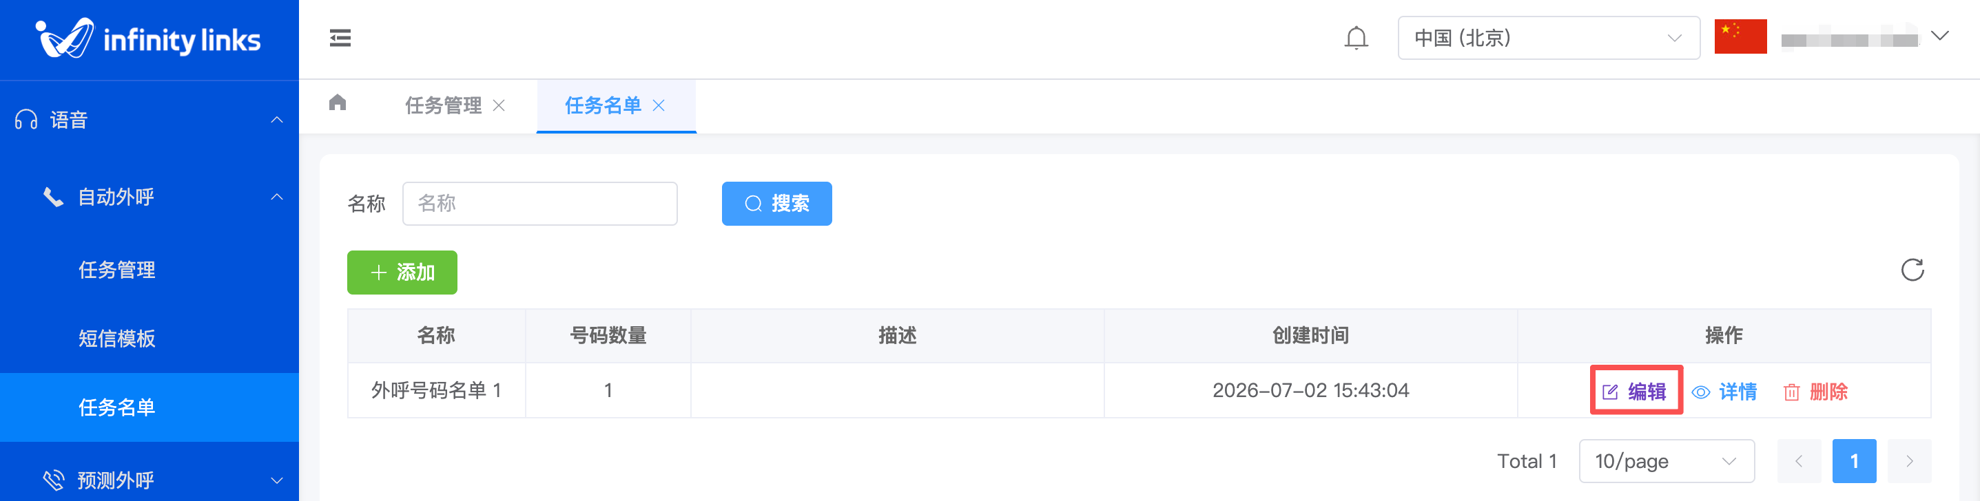The width and height of the screenshot is (1980, 501).
Task: Go to home via the house icon
Action: coord(338,103)
